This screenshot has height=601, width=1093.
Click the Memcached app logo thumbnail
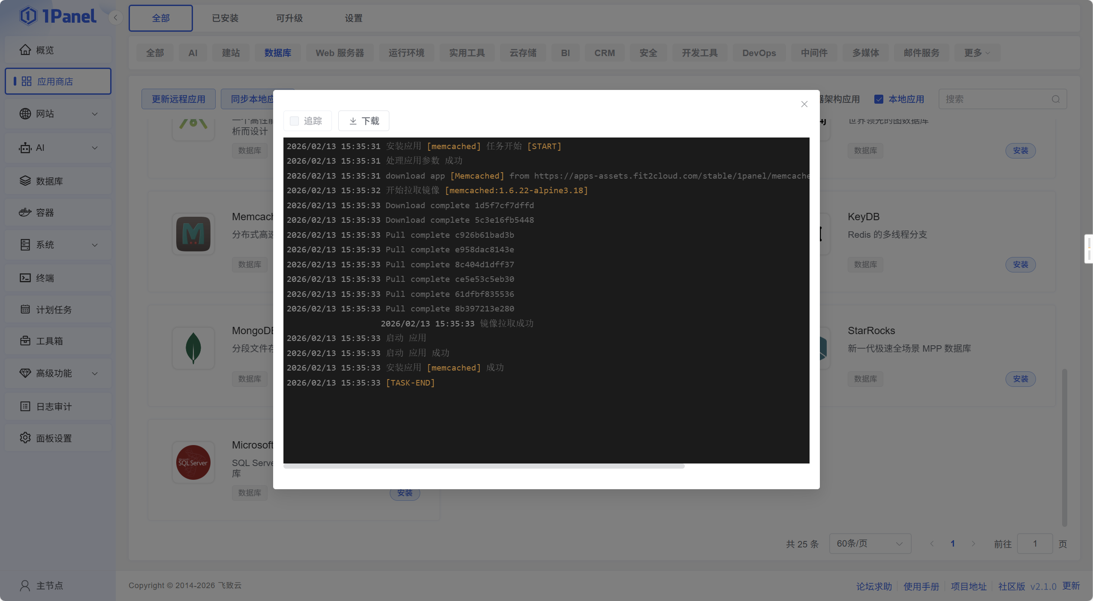(193, 234)
